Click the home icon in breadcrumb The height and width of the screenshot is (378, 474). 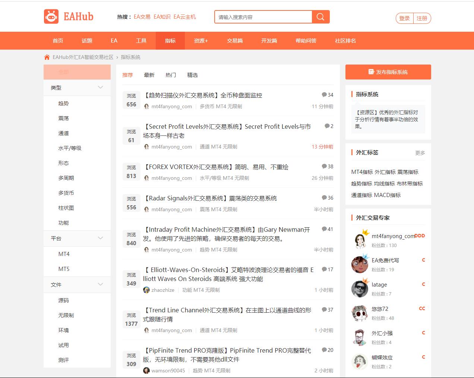47,57
